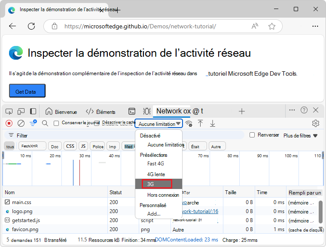Open the network conditions wifi icon

[x=189, y=124]
